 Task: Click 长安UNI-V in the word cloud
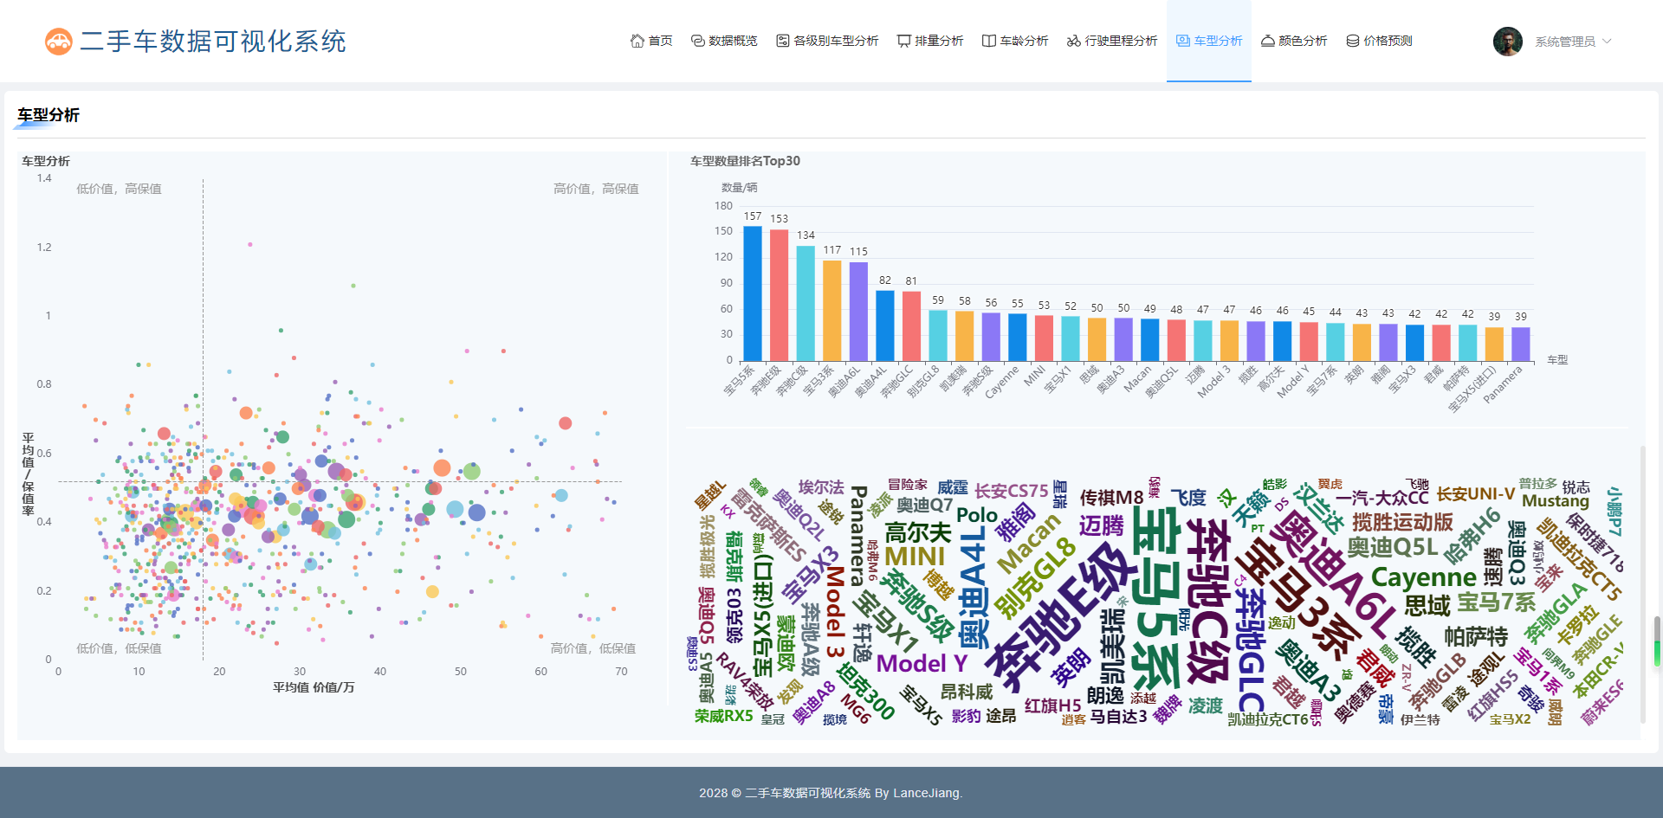point(1476,493)
